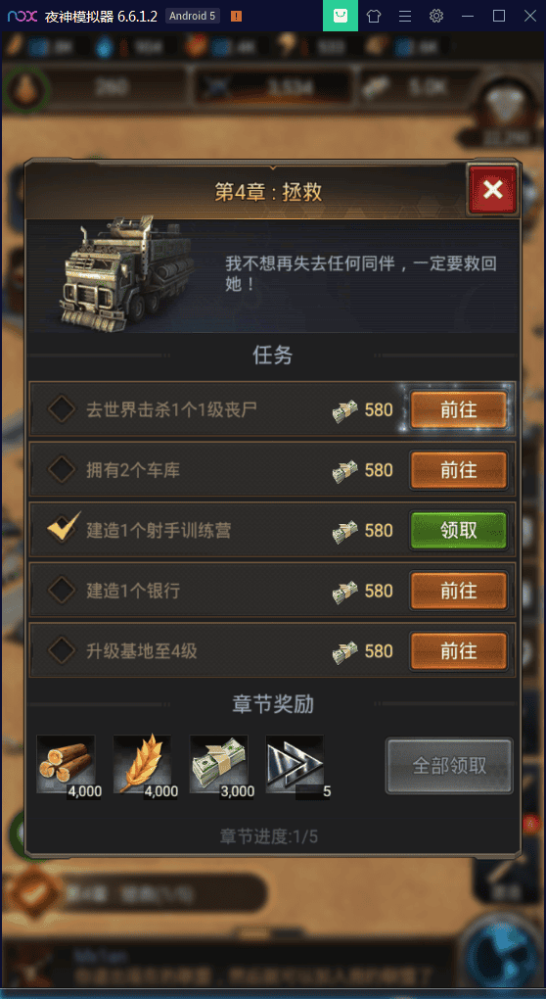
Task: Click checkbox for build 1 bank task
Action: point(63,591)
